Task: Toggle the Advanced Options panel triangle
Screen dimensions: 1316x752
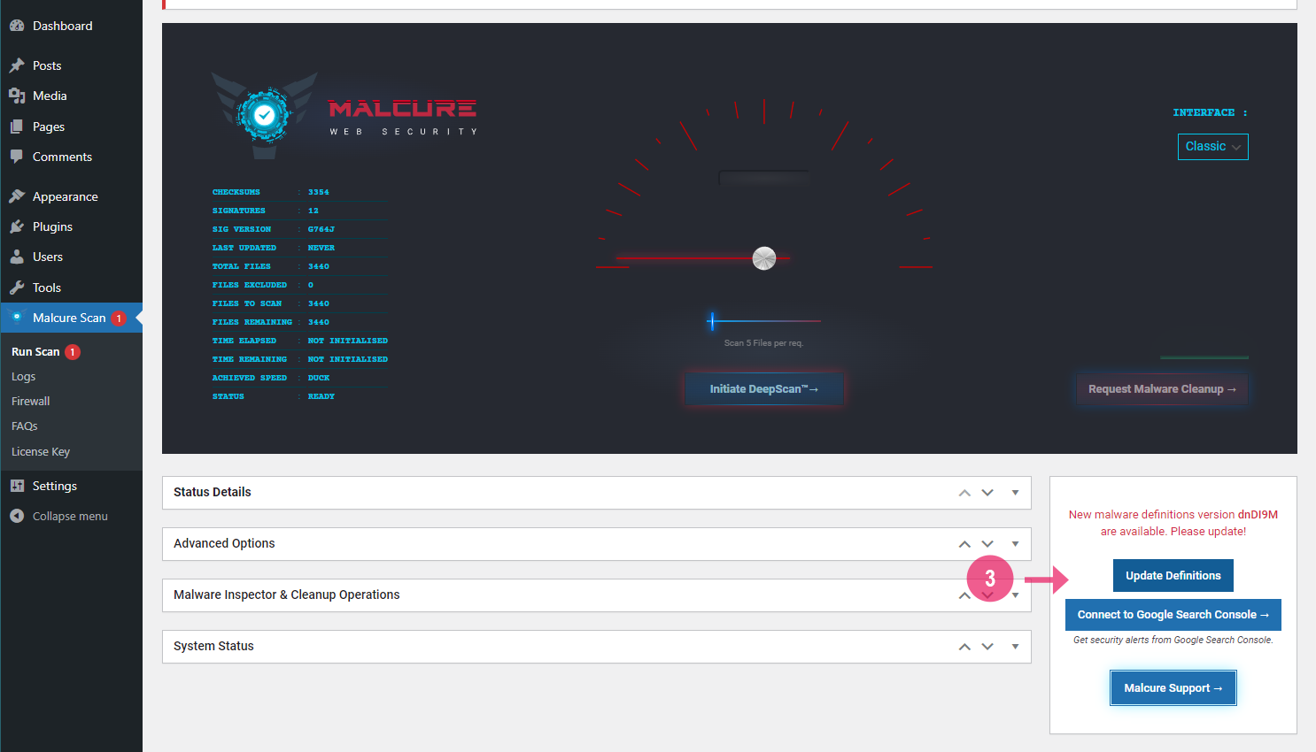Action: (1015, 544)
